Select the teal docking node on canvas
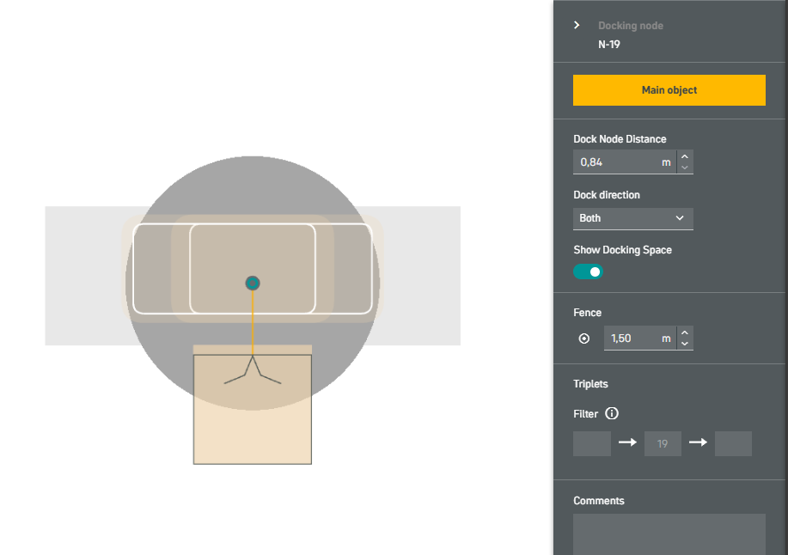This screenshot has height=555, width=788. coord(253,284)
